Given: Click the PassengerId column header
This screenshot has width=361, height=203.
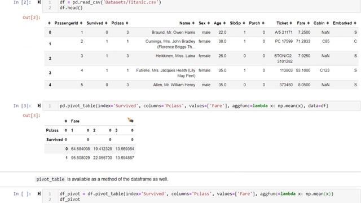Looking at the screenshot, I should (67, 23).
